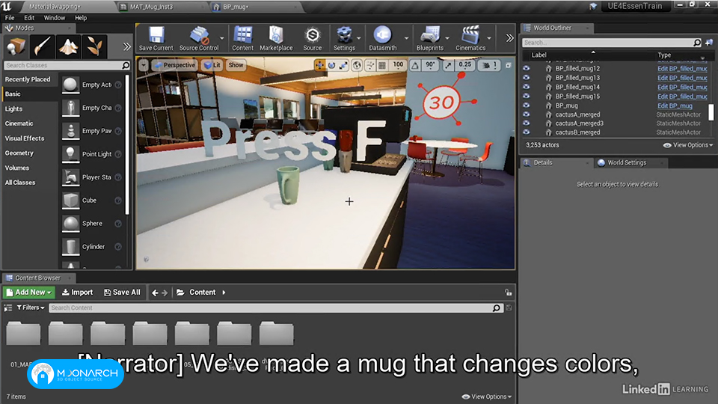718x404 pixels.
Task: Open the File menu
Action: (10, 18)
